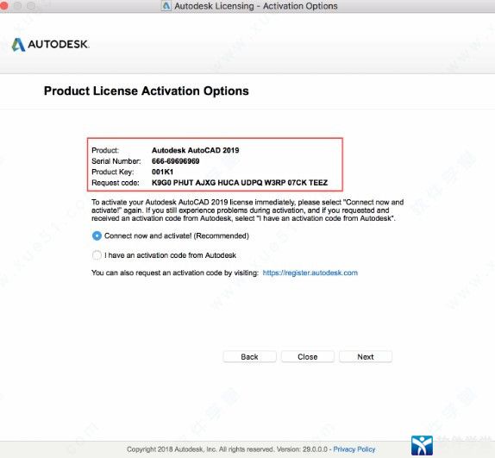Click the Request code value K9G0 PHUT...
The height and width of the screenshot is (458, 495).
coord(240,183)
